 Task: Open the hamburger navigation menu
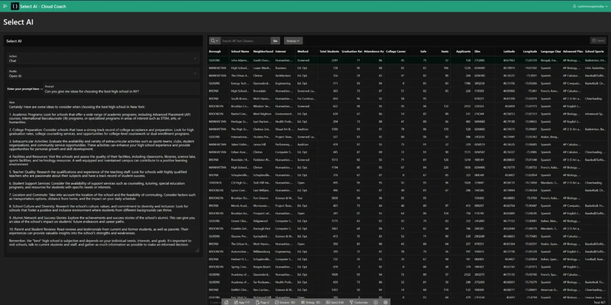(4, 6)
